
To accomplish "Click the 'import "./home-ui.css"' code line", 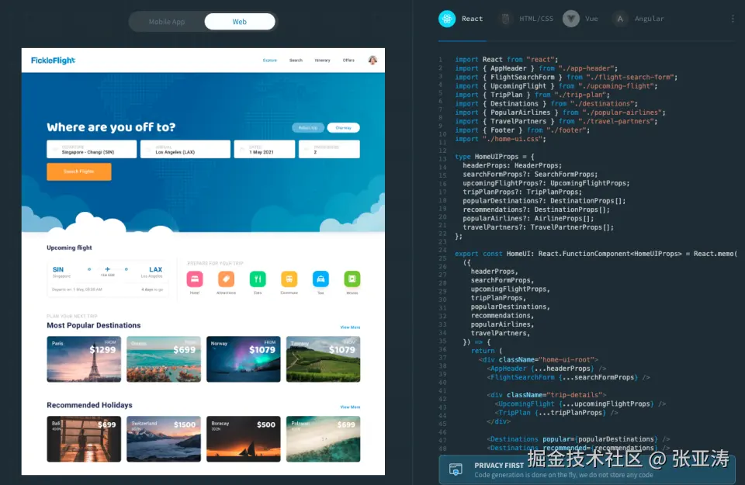I will (501, 139).
